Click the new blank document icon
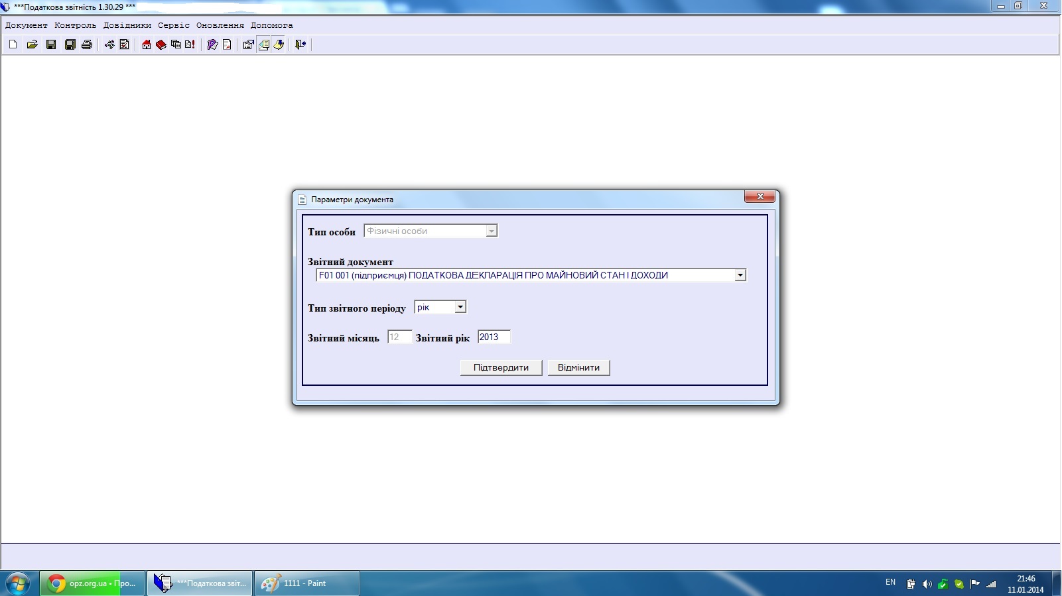1062x596 pixels. coord(13,44)
